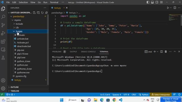
Task: Collapse the Scripts folder
Action: [x=14, y=31]
